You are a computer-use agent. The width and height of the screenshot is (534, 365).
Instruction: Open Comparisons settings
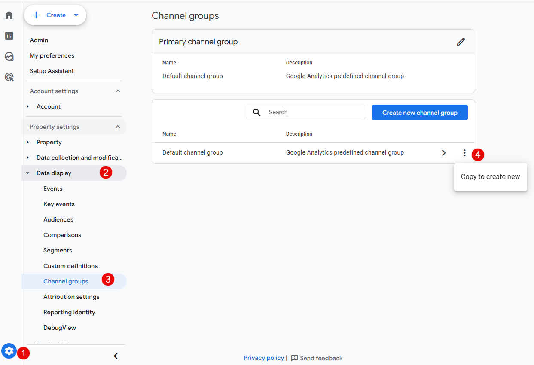(x=62, y=235)
